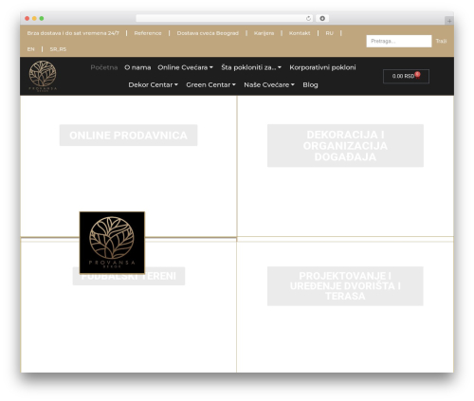This screenshot has height=401, width=474.
Task: Go to Početna home page
Action: (104, 67)
